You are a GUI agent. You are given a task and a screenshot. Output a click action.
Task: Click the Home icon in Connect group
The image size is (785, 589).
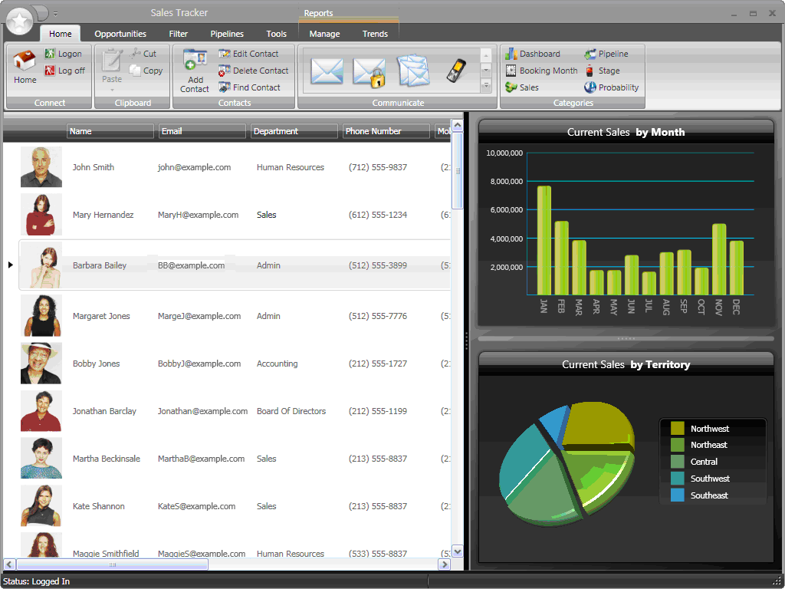coord(25,65)
